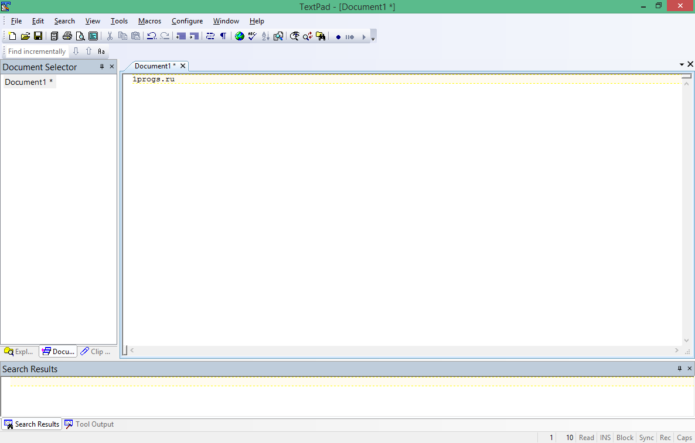Open the document tabs list dropdown arrow
The width and height of the screenshot is (695, 443).
pyautogui.click(x=682, y=64)
